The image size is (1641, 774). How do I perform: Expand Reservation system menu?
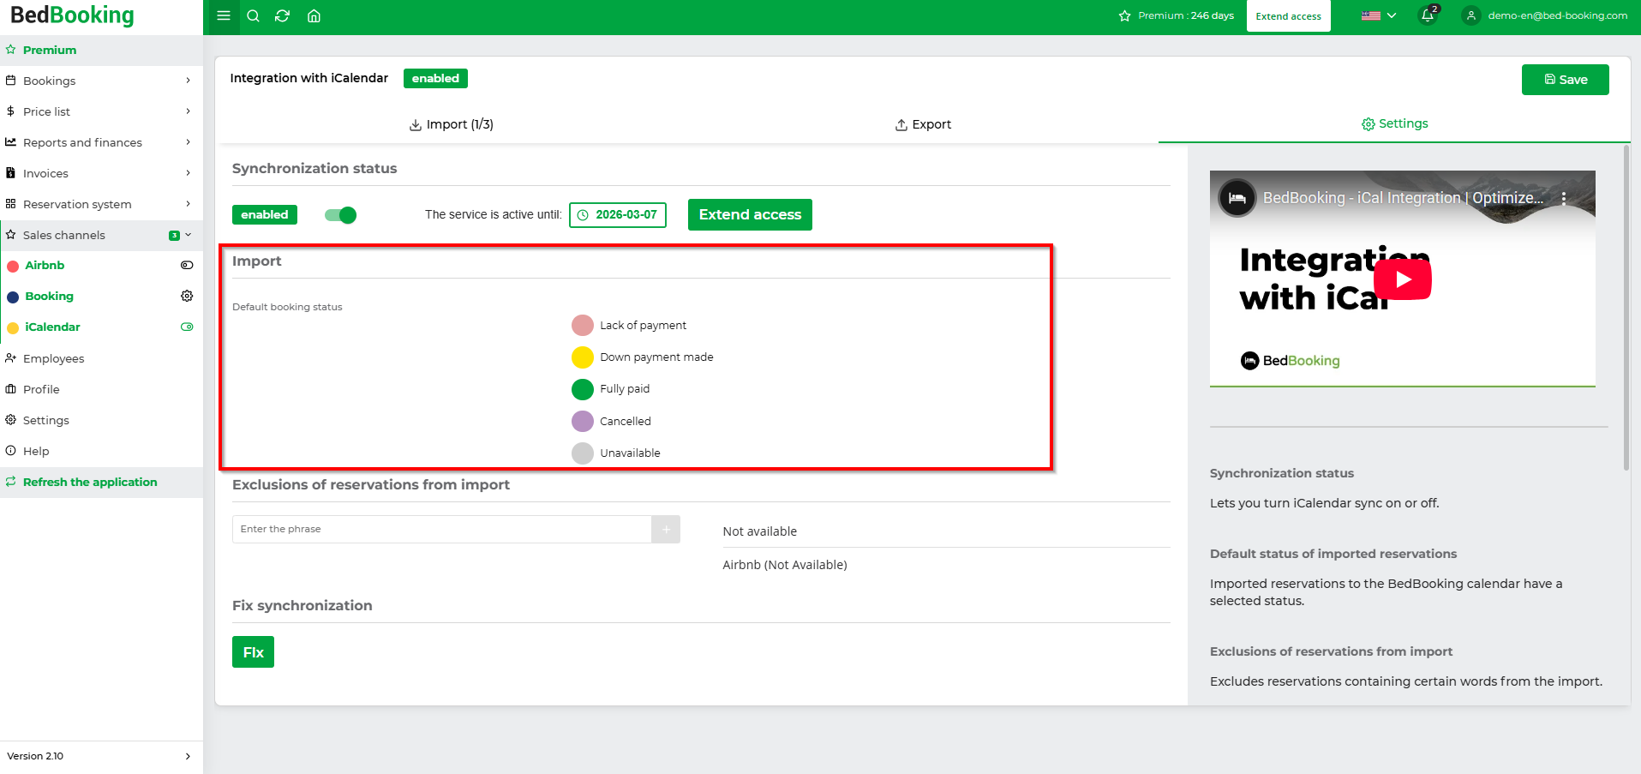(101, 204)
